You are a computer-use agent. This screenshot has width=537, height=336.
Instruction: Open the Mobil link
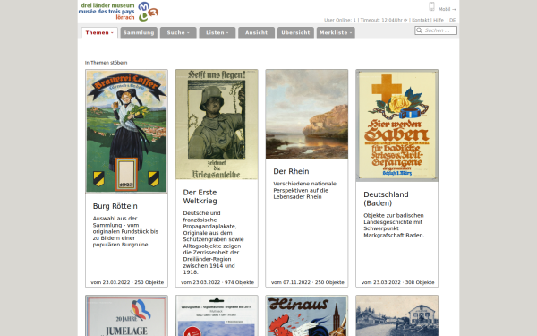(x=447, y=9)
